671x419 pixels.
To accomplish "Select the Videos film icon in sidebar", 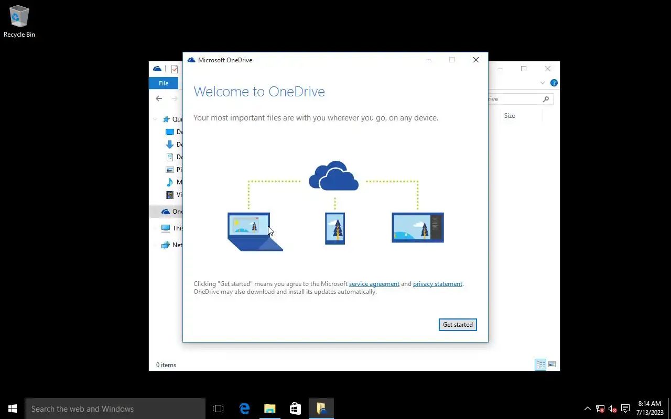I will (x=169, y=195).
